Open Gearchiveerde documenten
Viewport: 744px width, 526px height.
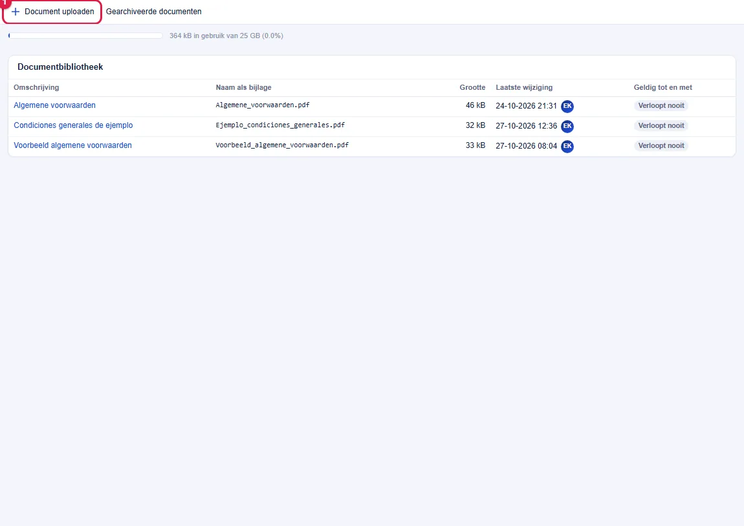153,12
